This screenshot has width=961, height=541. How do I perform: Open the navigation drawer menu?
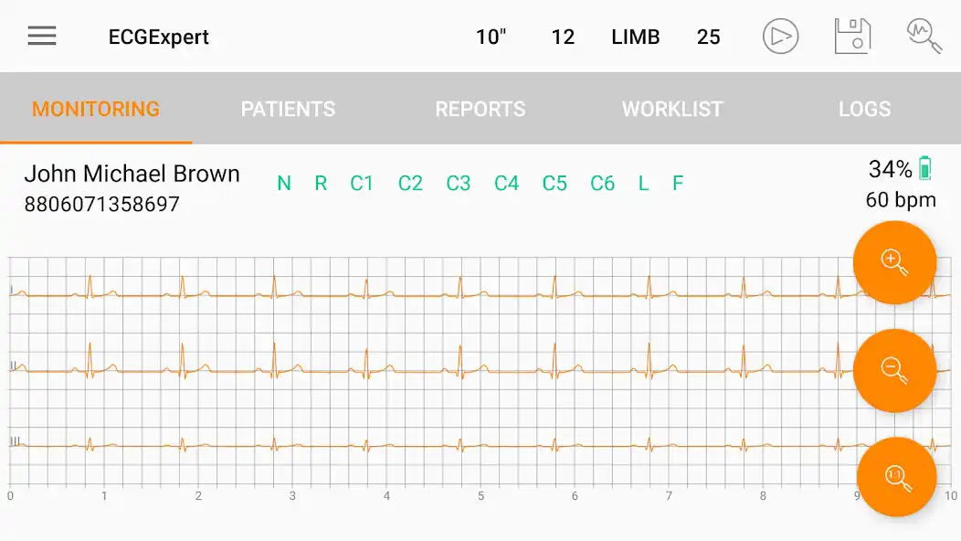point(41,36)
